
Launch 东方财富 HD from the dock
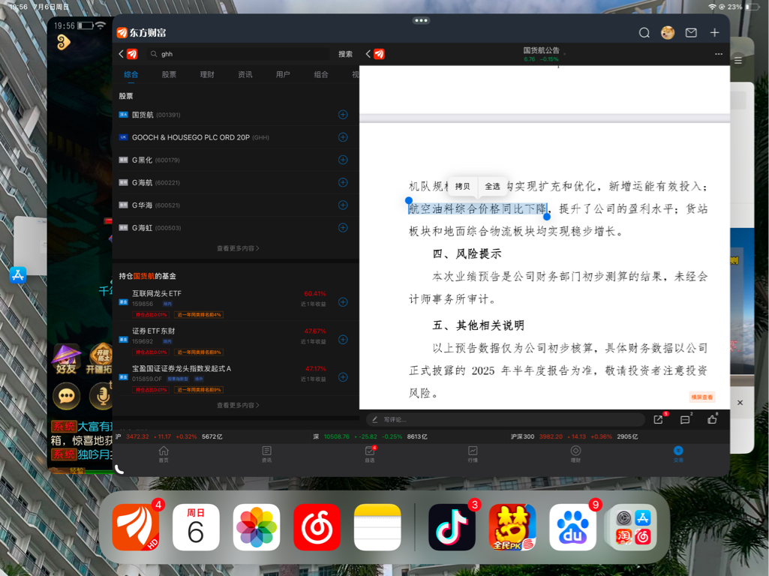tap(136, 527)
